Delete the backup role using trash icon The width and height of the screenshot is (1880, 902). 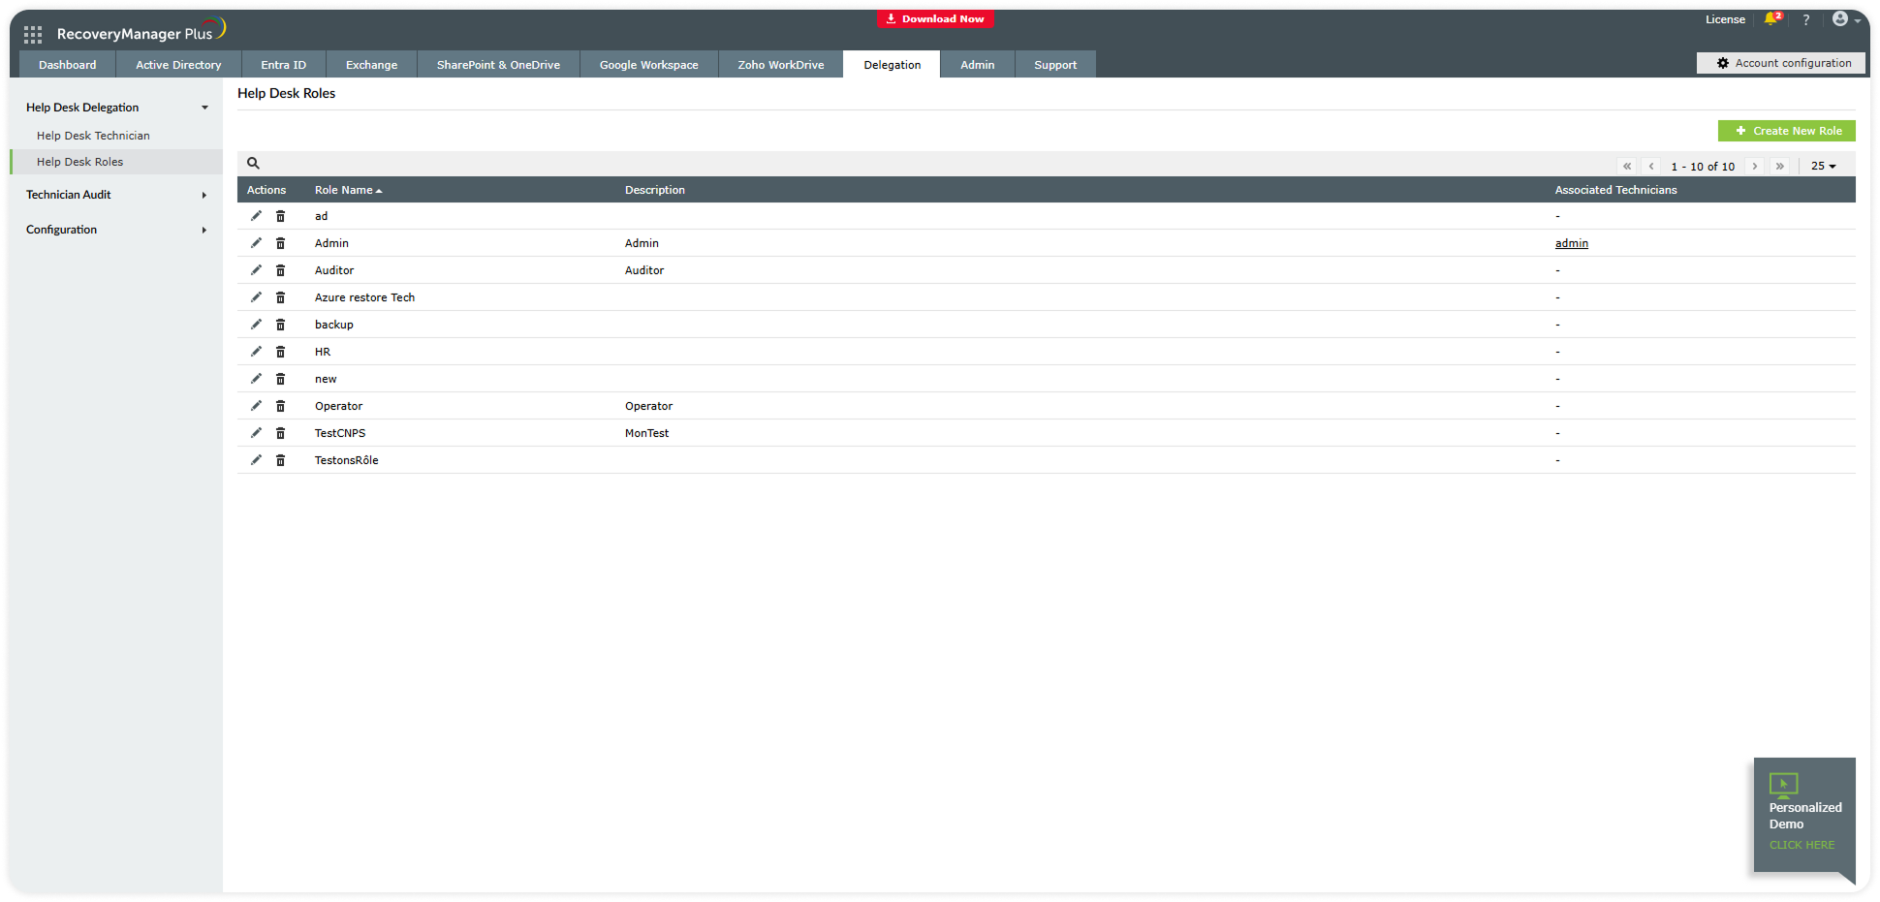click(280, 325)
